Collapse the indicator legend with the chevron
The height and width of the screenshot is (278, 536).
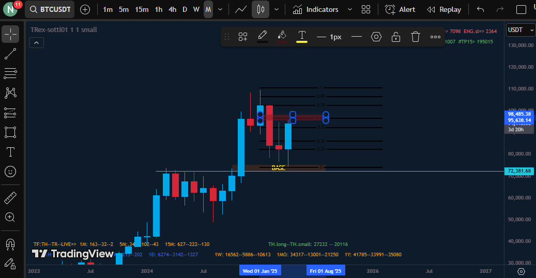pos(36,43)
